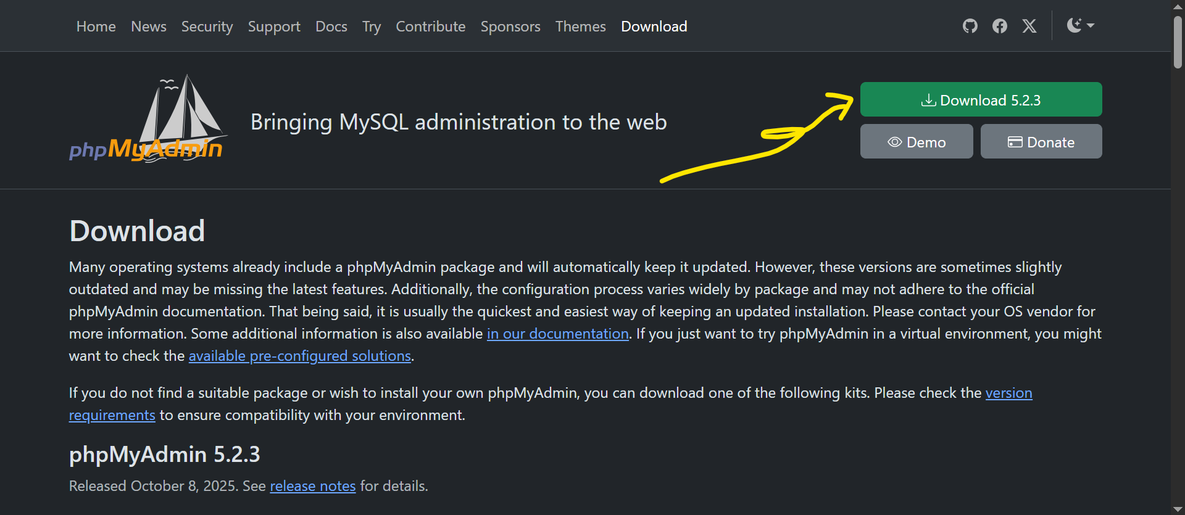Click the green Download 5.2.3 button
Image resolution: width=1185 pixels, height=515 pixels.
point(981,99)
